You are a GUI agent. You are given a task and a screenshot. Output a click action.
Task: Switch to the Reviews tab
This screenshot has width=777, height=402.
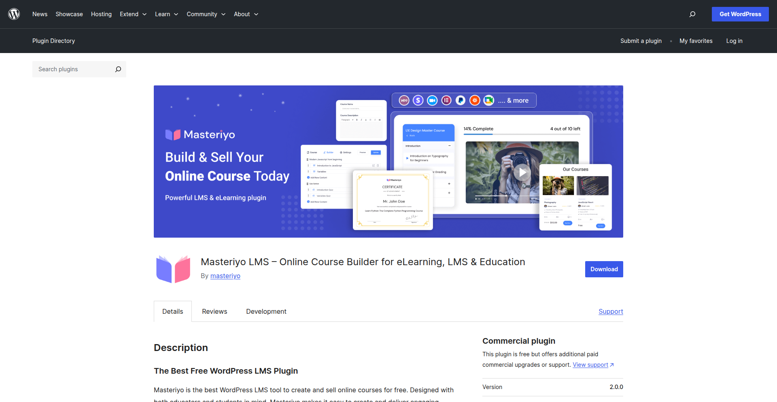click(214, 311)
